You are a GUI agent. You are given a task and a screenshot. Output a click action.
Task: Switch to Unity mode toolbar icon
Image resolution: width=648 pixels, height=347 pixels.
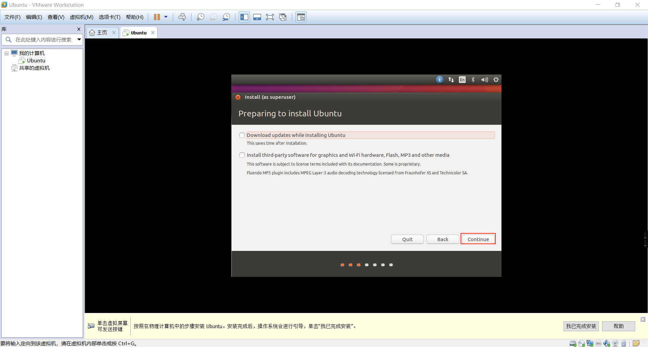[283, 17]
